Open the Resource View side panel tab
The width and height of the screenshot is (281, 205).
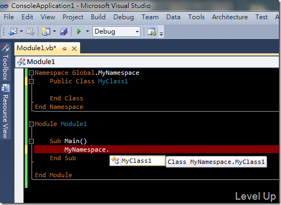click(x=5, y=112)
